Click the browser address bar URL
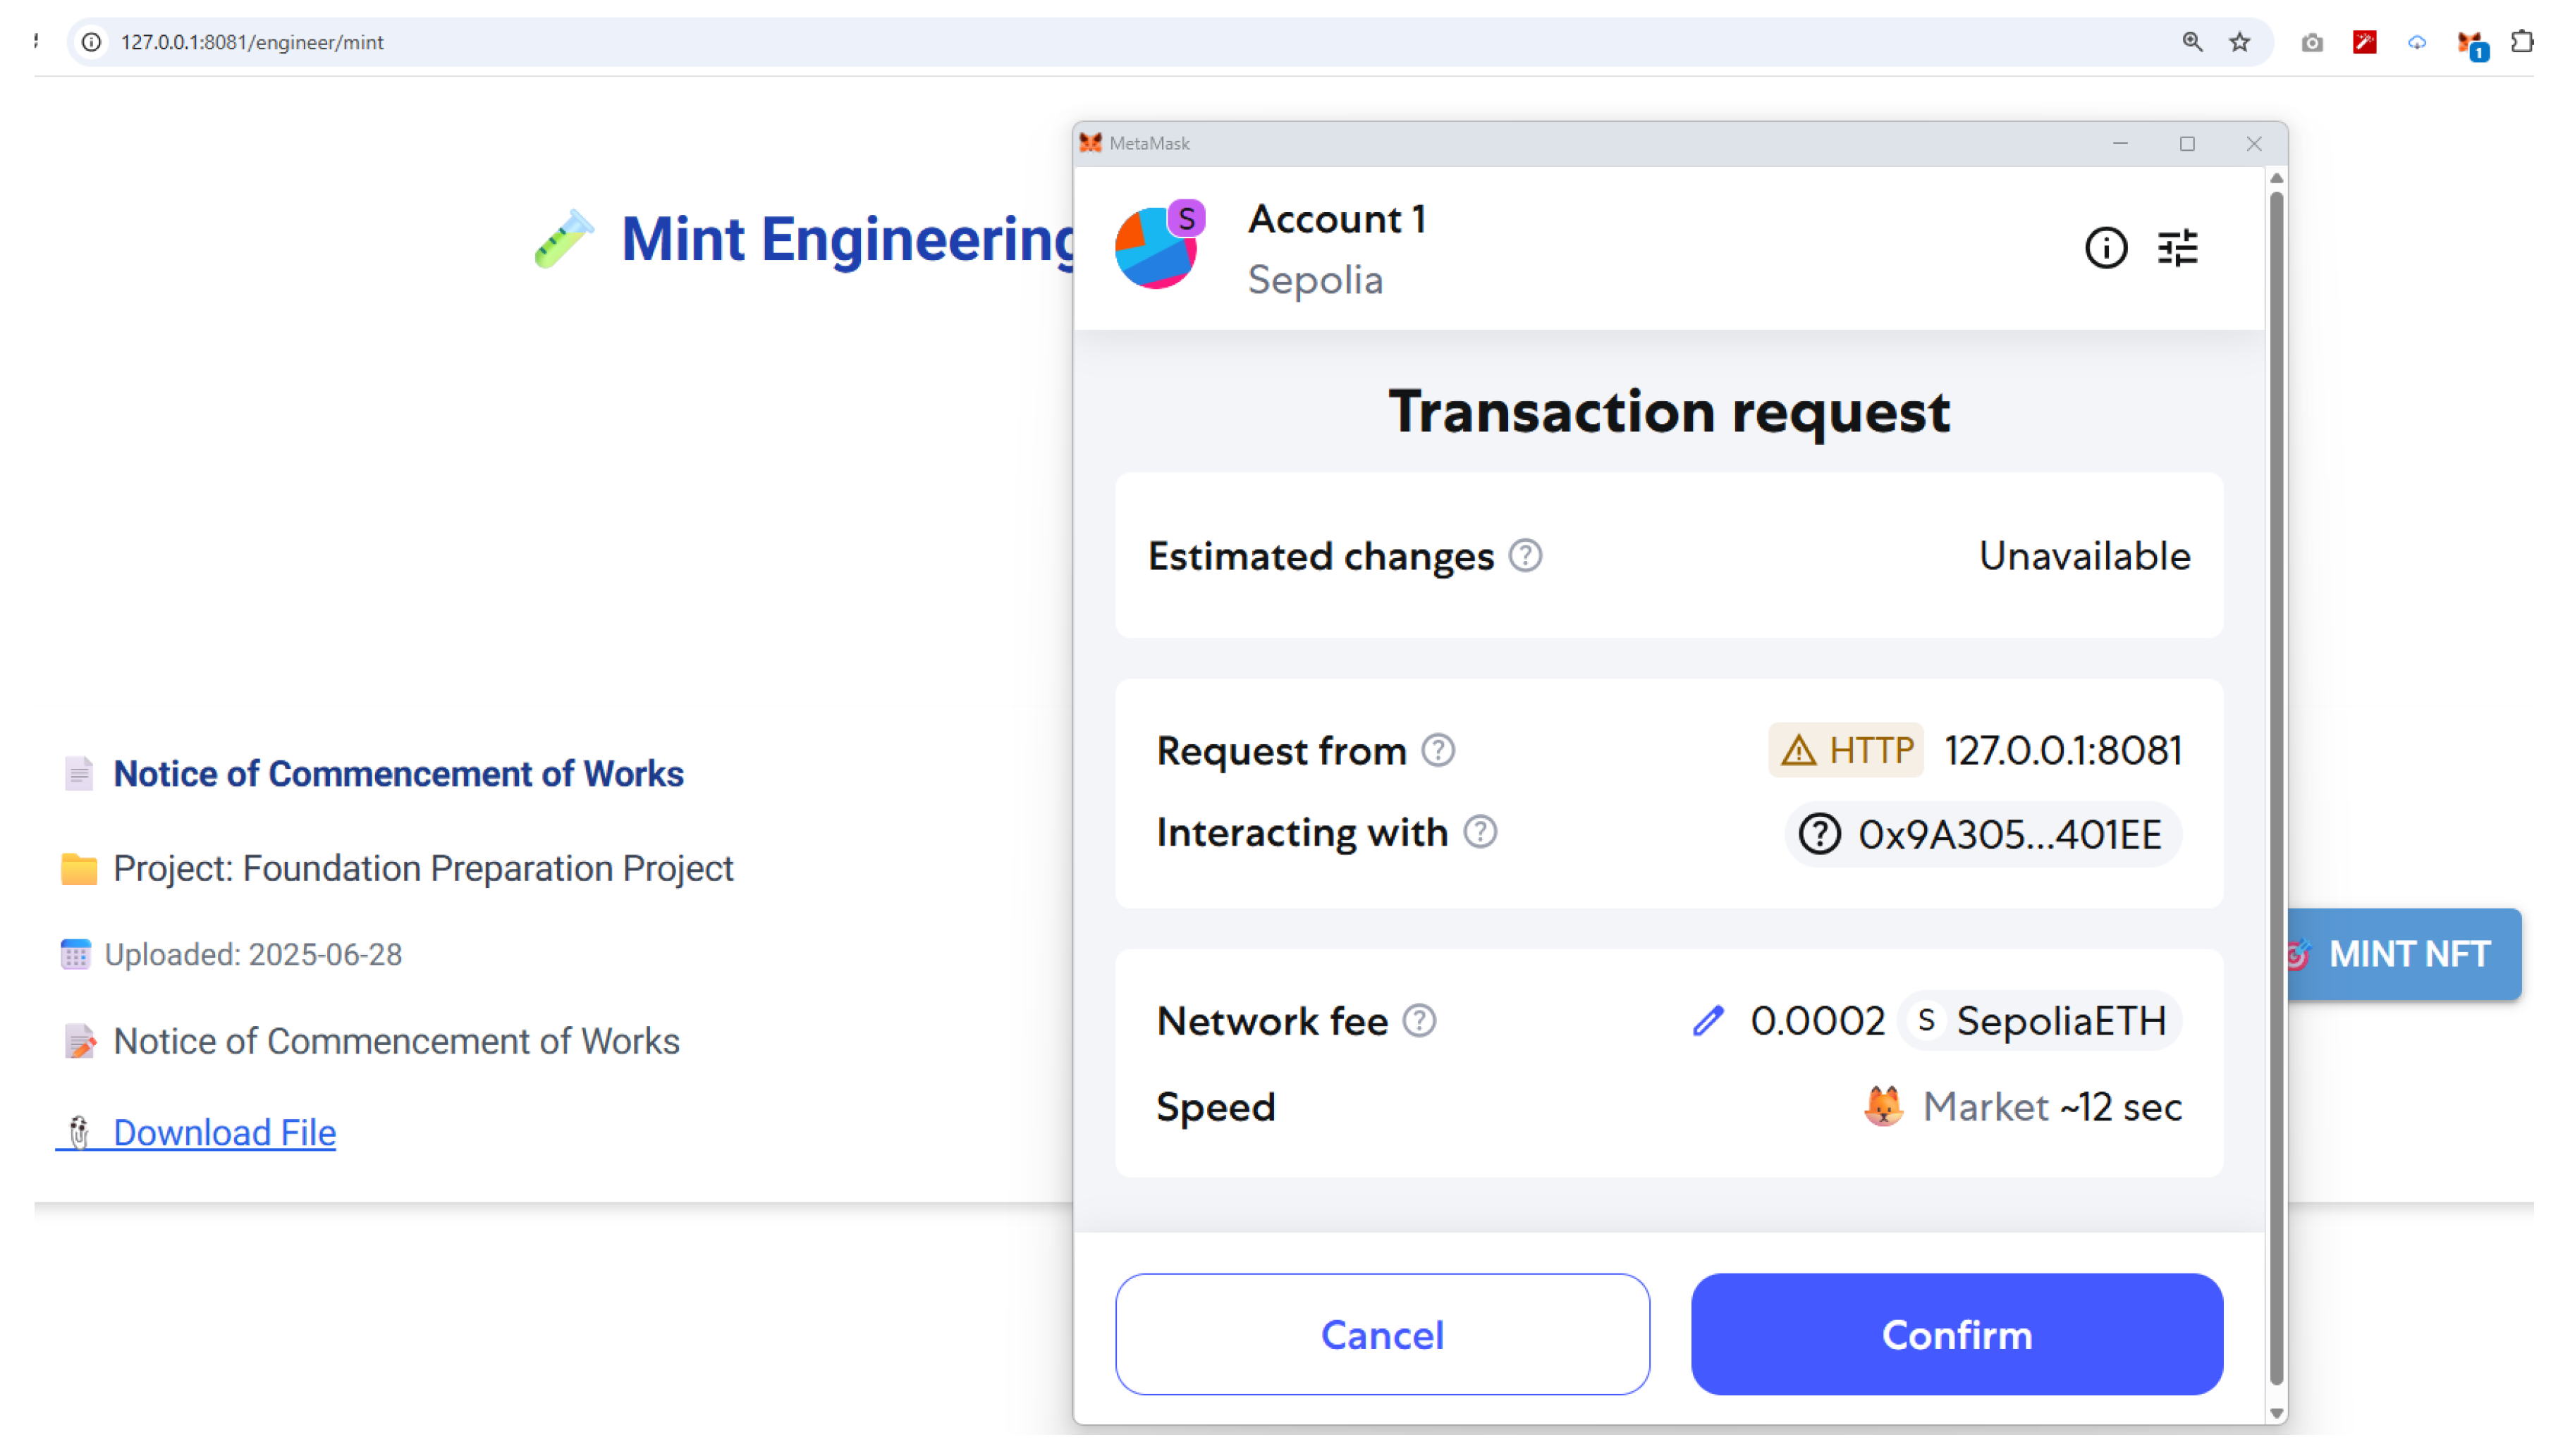 (252, 42)
